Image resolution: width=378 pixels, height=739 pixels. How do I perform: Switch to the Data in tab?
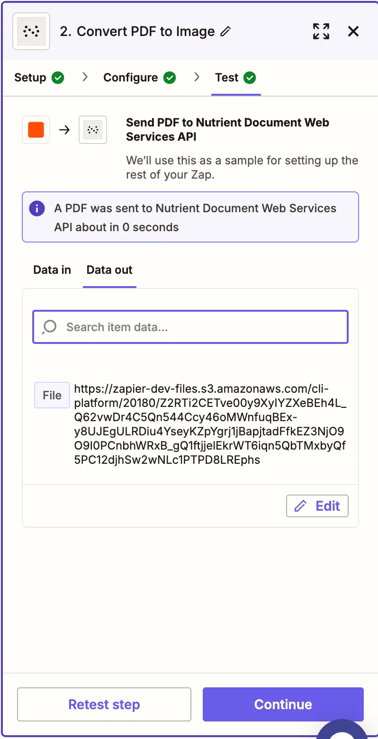coord(52,270)
